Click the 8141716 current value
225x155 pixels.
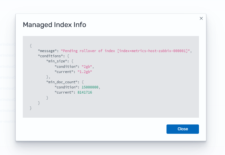(x=85, y=92)
